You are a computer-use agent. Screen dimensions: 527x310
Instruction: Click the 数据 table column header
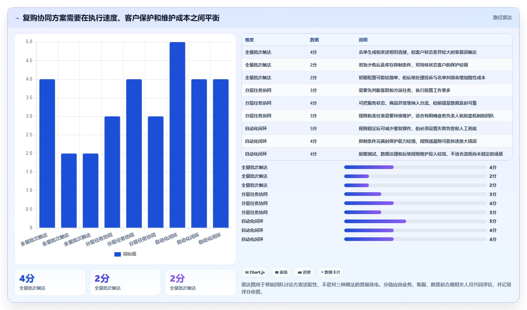coord(314,40)
